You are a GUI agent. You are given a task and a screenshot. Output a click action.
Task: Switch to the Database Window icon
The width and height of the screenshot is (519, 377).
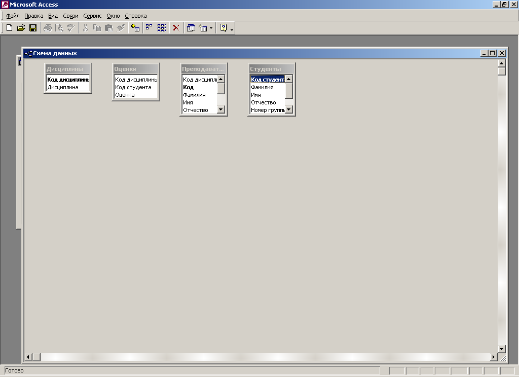click(191, 28)
